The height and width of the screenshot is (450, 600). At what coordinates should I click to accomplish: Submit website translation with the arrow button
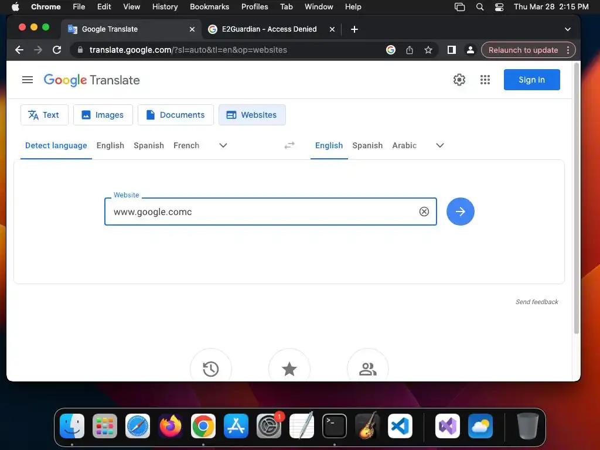[x=461, y=212]
